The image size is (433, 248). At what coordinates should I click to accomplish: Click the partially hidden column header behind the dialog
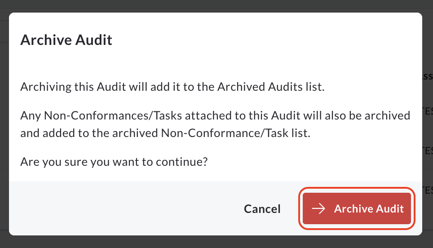428,76
